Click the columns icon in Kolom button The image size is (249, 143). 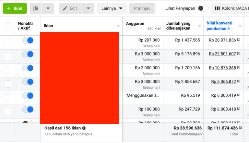click(x=217, y=8)
